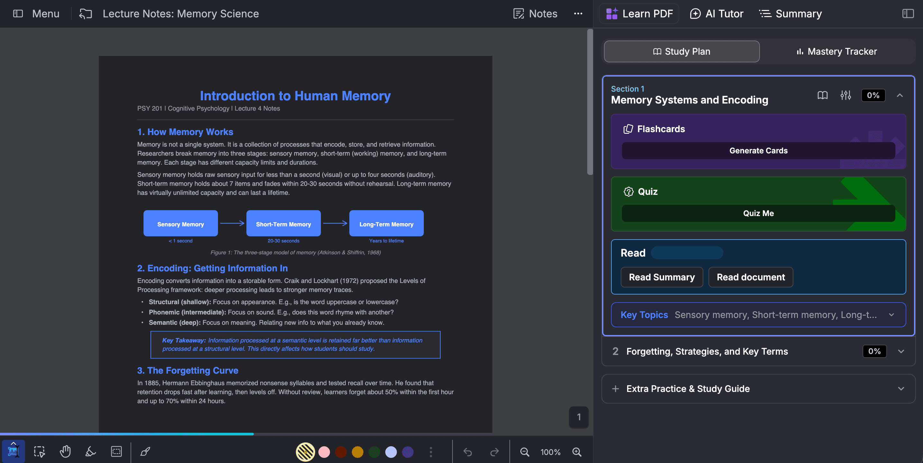Click Read Summary button
This screenshot has width=923, height=463.
click(x=662, y=277)
